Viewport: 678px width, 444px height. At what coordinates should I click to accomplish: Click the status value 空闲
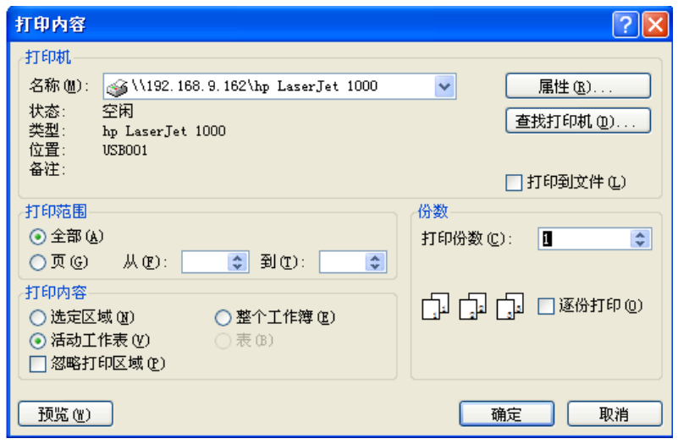click(x=118, y=112)
